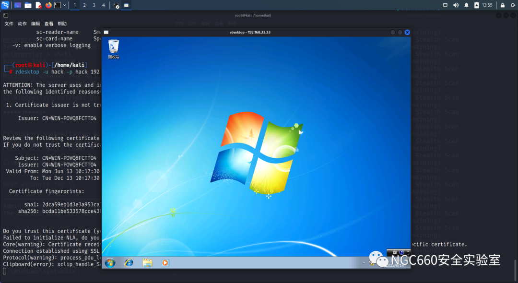
Task: Maximize the rdesktop window
Action: tap(400, 32)
